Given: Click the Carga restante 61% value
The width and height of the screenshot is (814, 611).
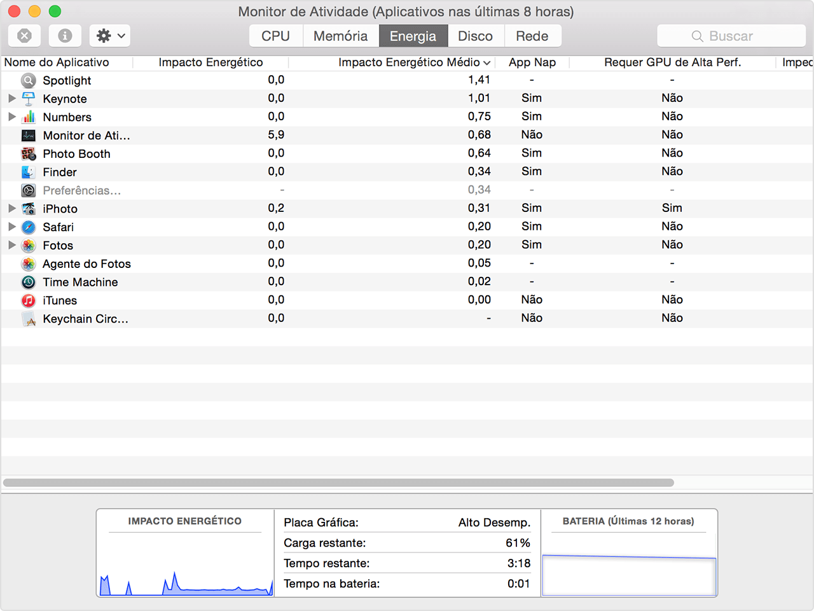Looking at the screenshot, I should pos(518,543).
